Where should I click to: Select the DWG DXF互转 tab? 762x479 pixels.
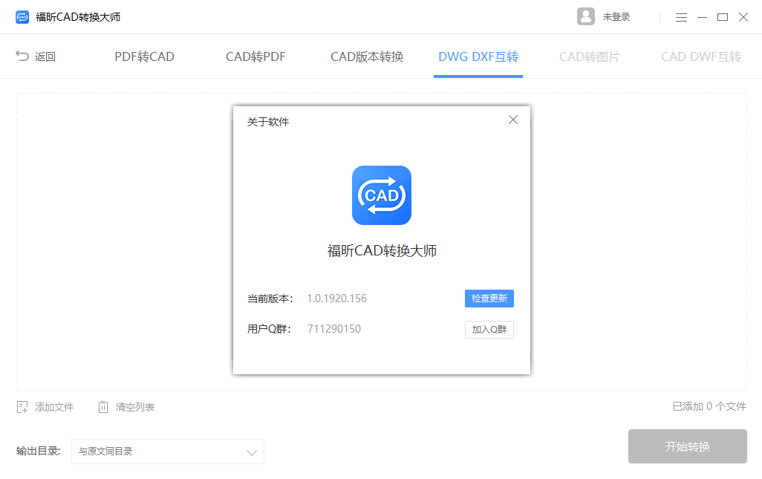tap(478, 56)
